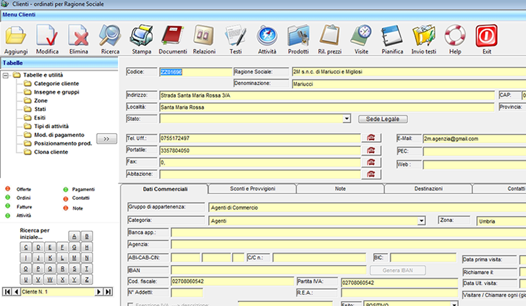This screenshot has height=306, width=526.
Task: Click the phone icon beside Abitazione
Action: click(371, 174)
